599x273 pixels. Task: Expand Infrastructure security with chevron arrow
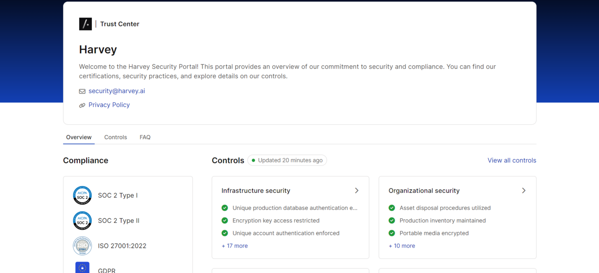[357, 190]
